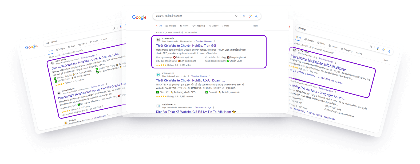Viewport: 420px width, 164px height.
Task: Click the search magnifier in the hosting window
Action: [389, 51]
